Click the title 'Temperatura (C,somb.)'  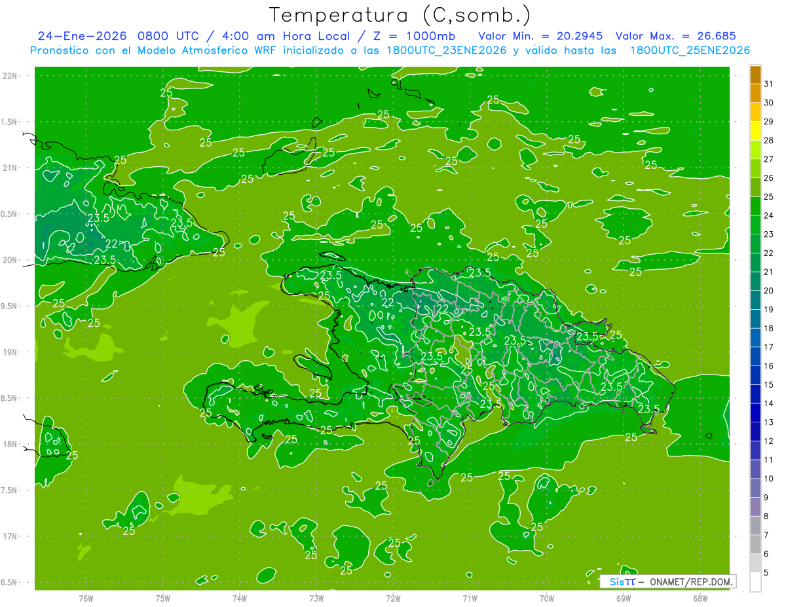point(400,16)
